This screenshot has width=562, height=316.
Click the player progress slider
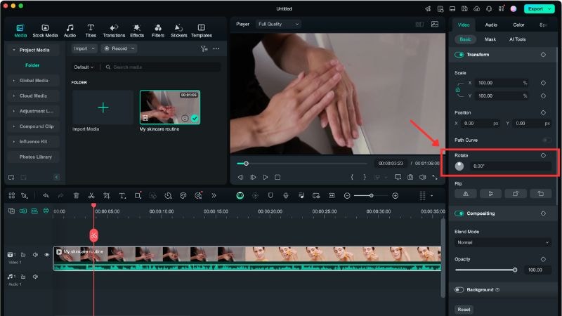point(302,164)
